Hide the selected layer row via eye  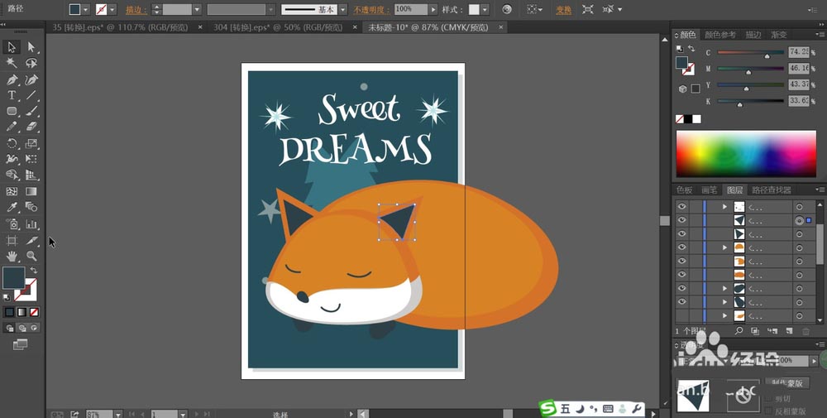pyautogui.click(x=682, y=220)
